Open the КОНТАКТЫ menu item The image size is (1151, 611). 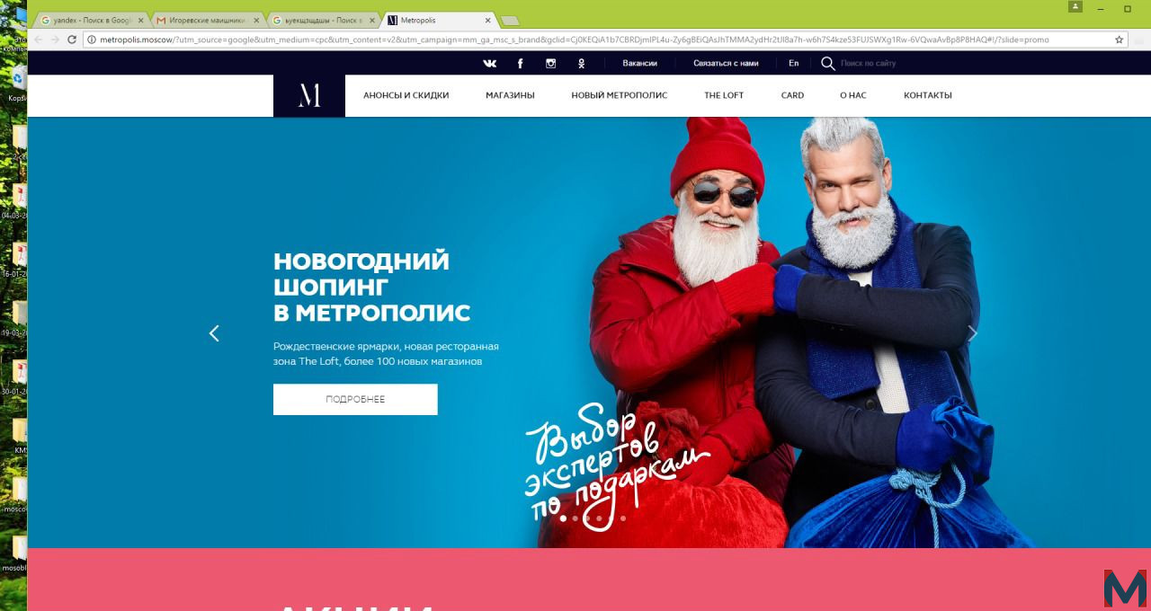(x=928, y=95)
